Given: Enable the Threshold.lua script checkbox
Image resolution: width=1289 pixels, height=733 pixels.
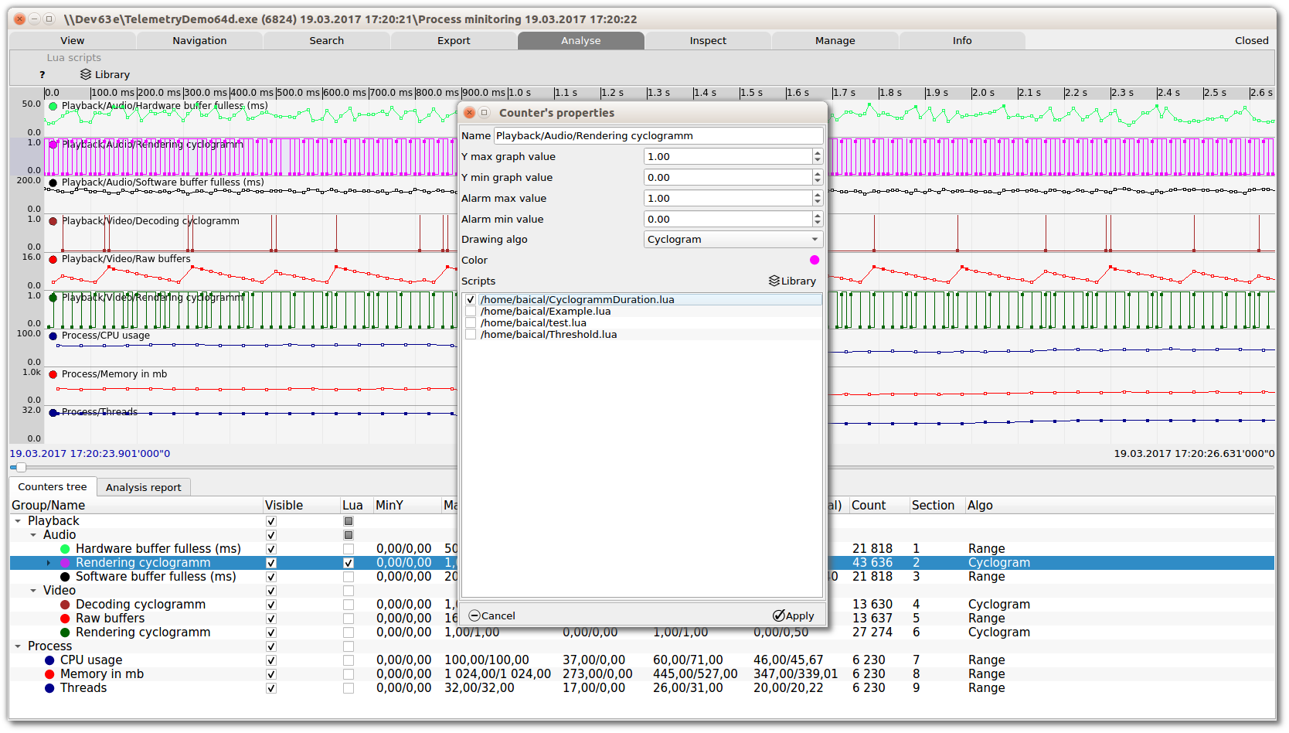Looking at the screenshot, I should point(471,335).
